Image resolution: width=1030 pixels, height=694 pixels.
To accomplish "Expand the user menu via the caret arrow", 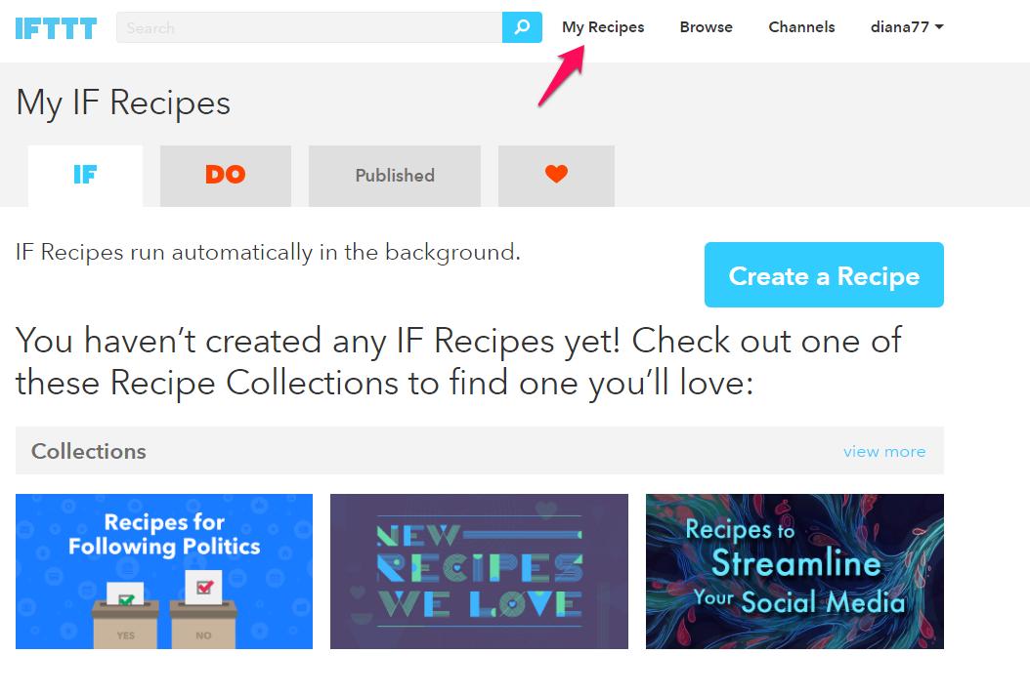I will [938, 27].
